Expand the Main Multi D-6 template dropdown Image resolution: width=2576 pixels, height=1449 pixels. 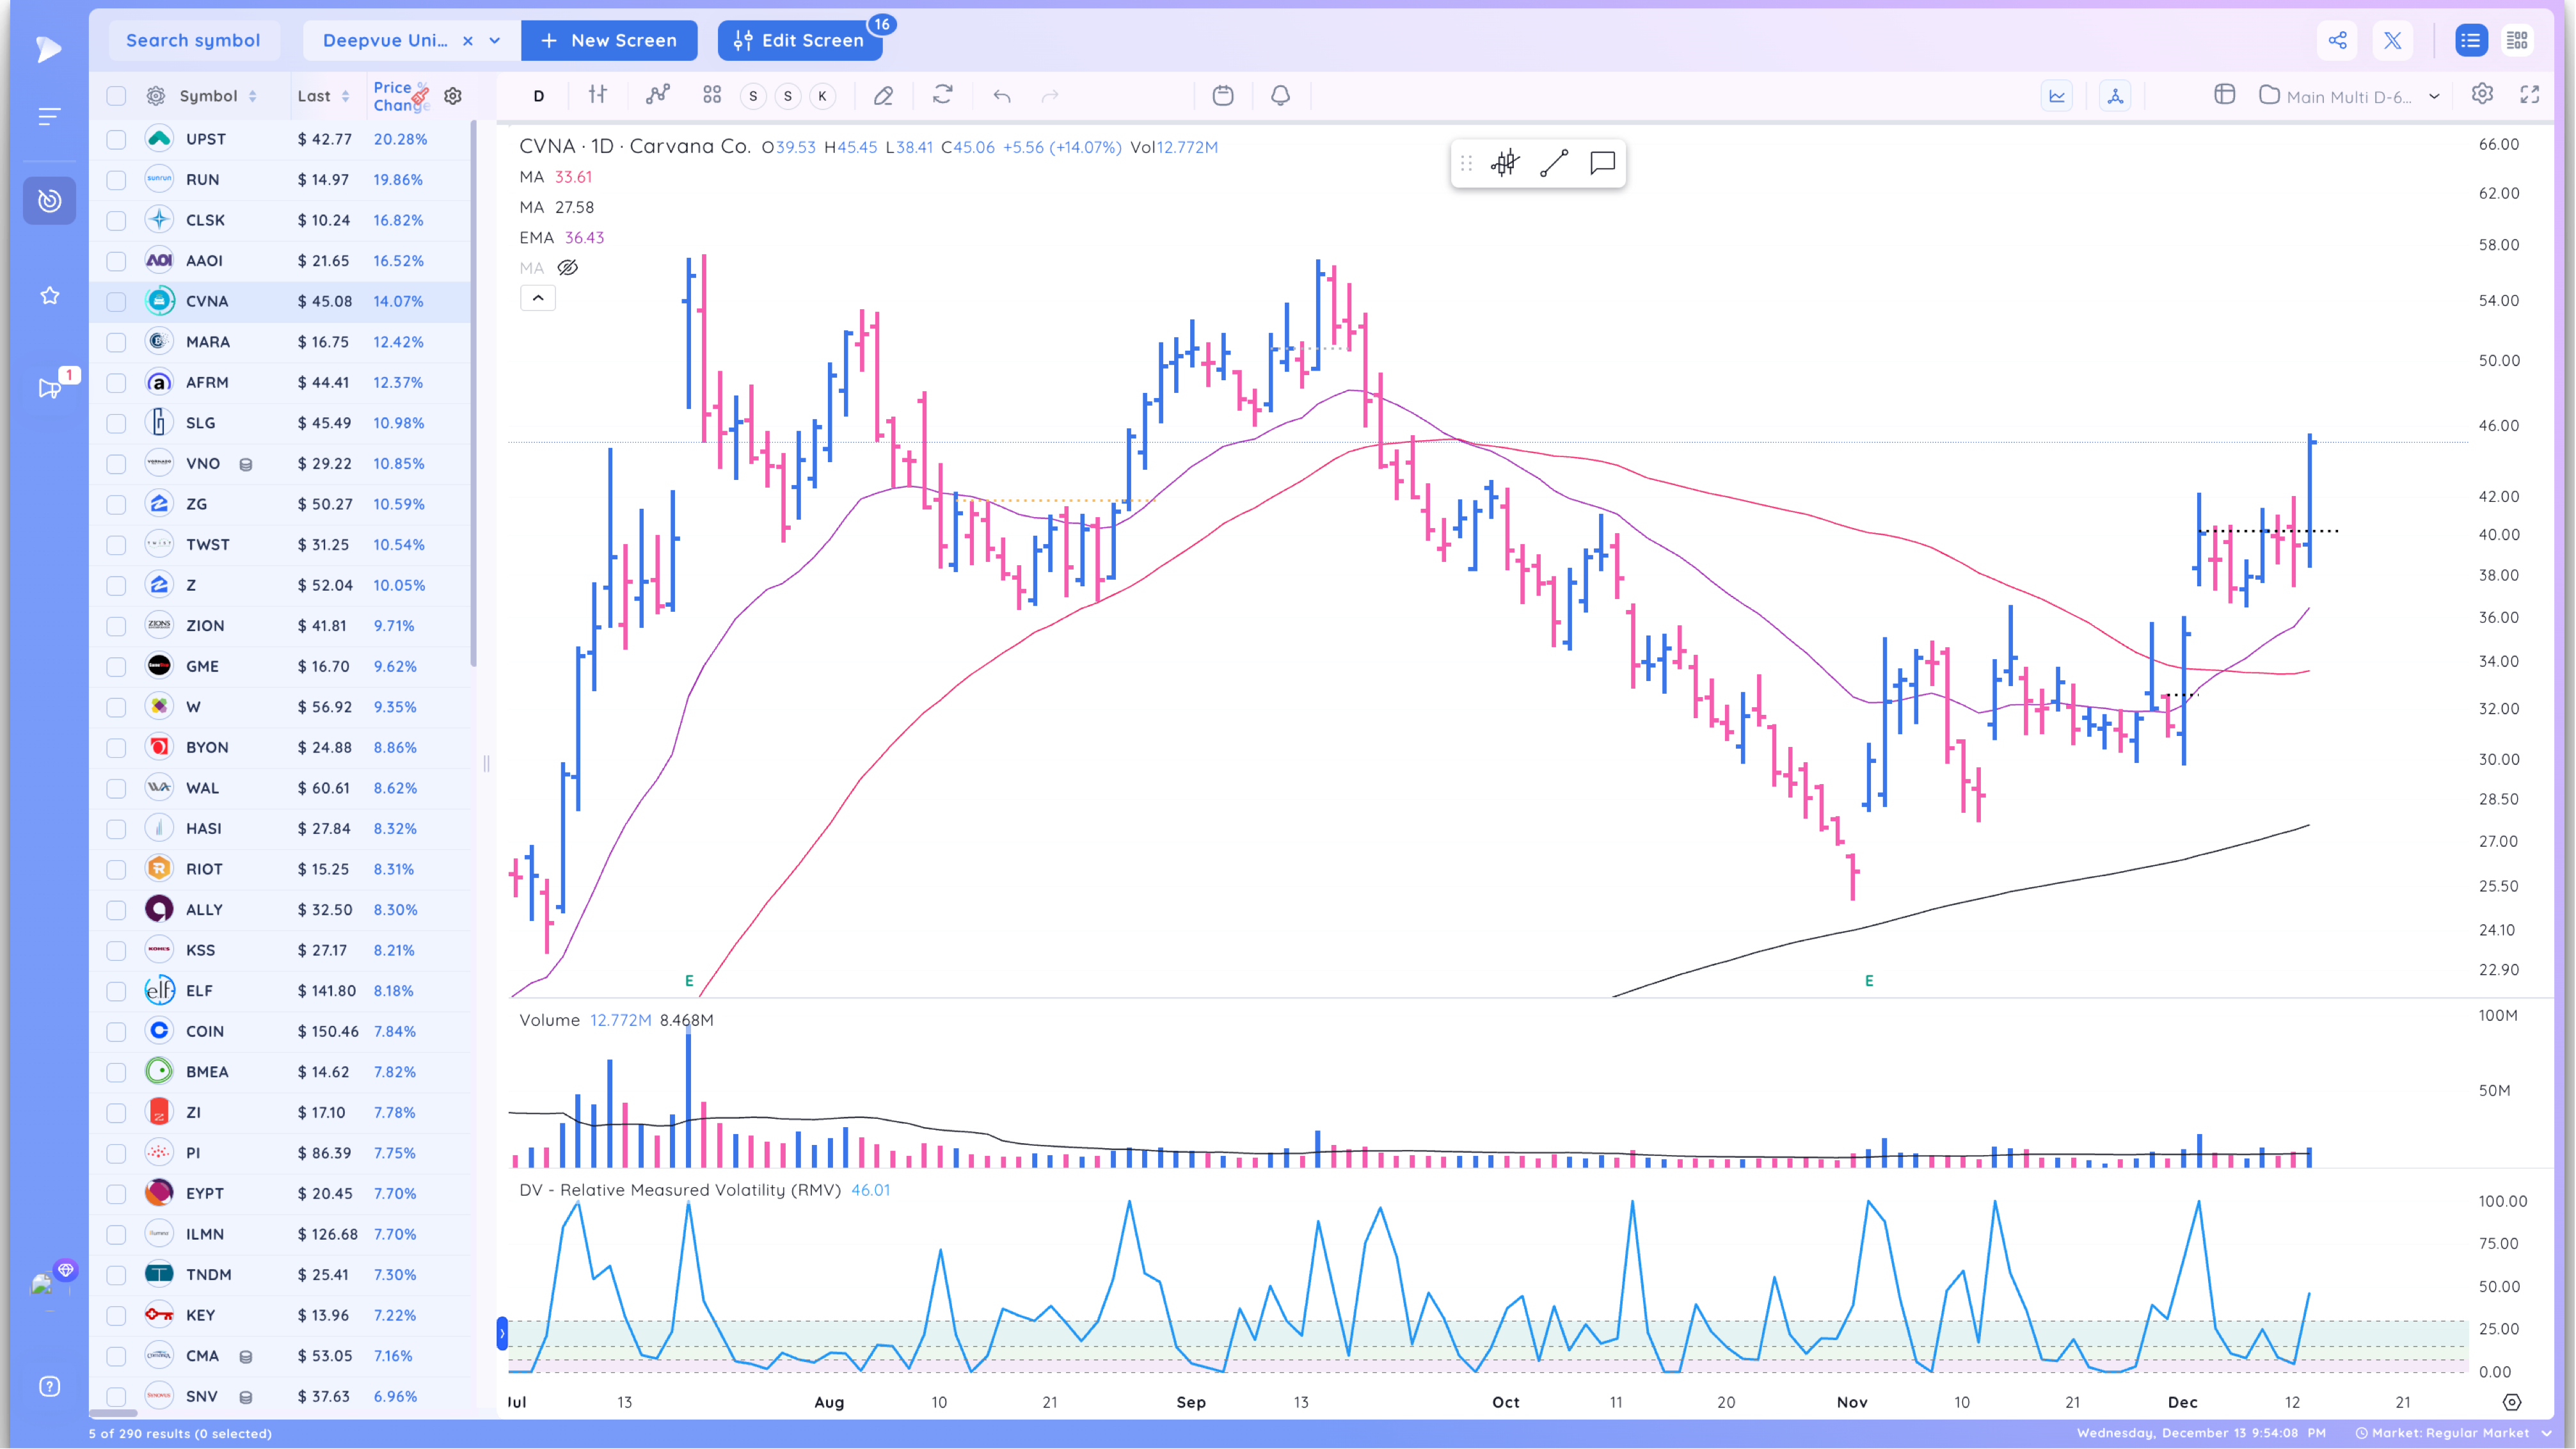2434,96
